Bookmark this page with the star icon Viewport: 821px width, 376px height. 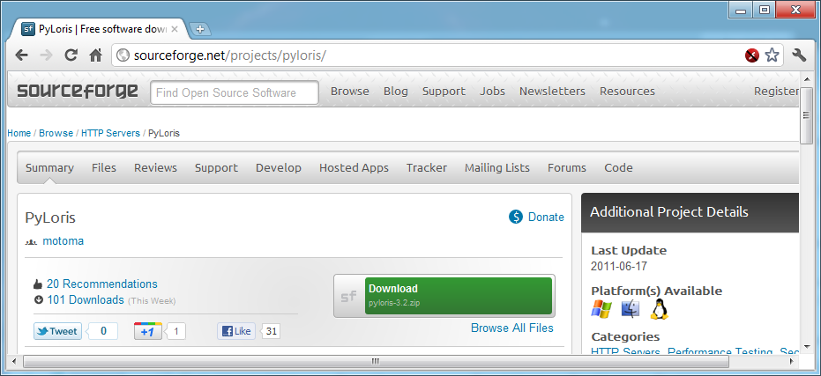point(772,55)
